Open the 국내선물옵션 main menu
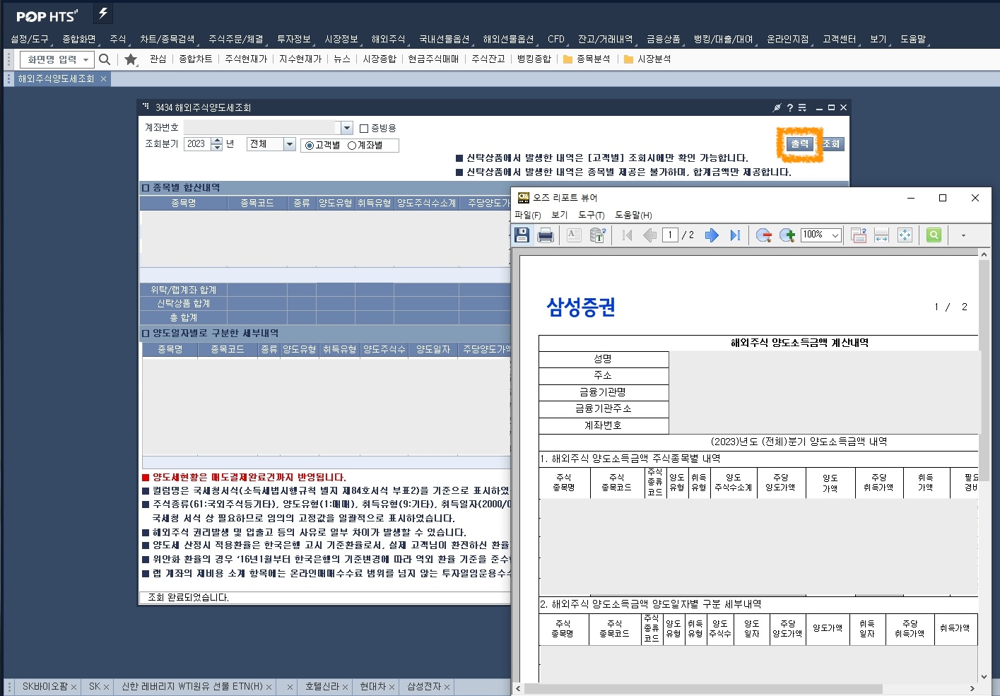Image resolution: width=1000 pixels, height=696 pixels. pos(444,40)
